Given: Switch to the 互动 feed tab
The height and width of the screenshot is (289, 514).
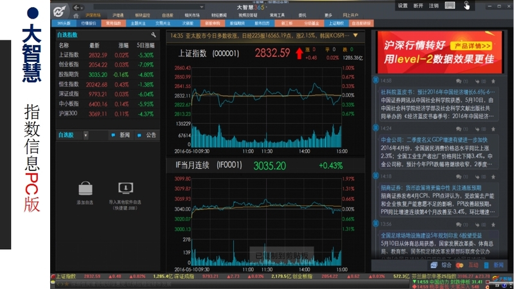Looking at the screenshot, I should pos(468,265).
